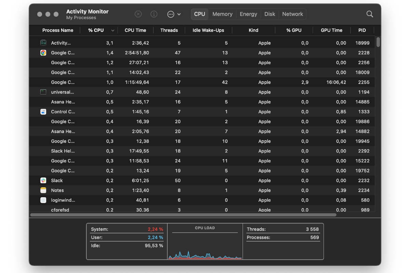Click the vertical scrollbar thumb
This screenshot has width=410, height=273.
(378, 42)
